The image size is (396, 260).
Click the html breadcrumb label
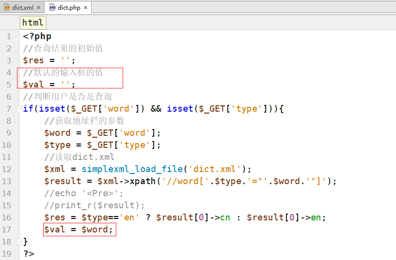[33, 23]
